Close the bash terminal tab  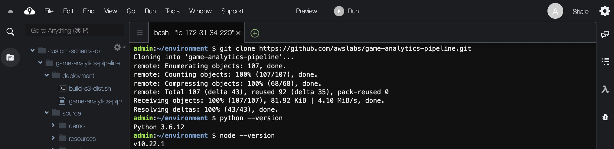click(x=238, y=33)
